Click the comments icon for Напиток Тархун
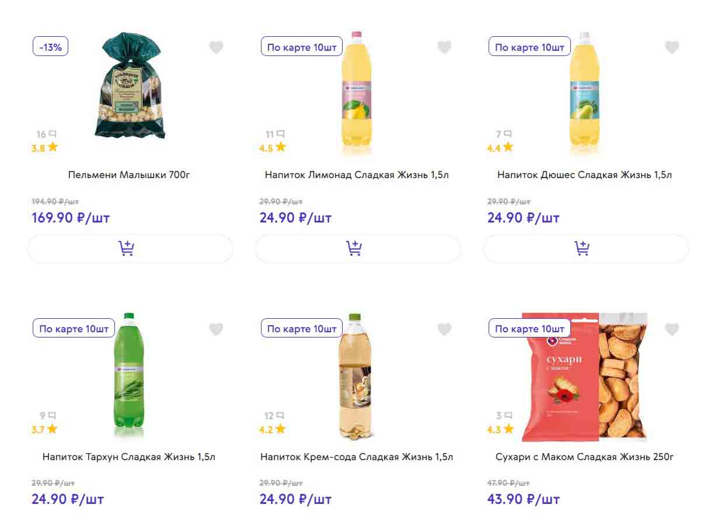The image size is (704, 515). coord(53,416)
